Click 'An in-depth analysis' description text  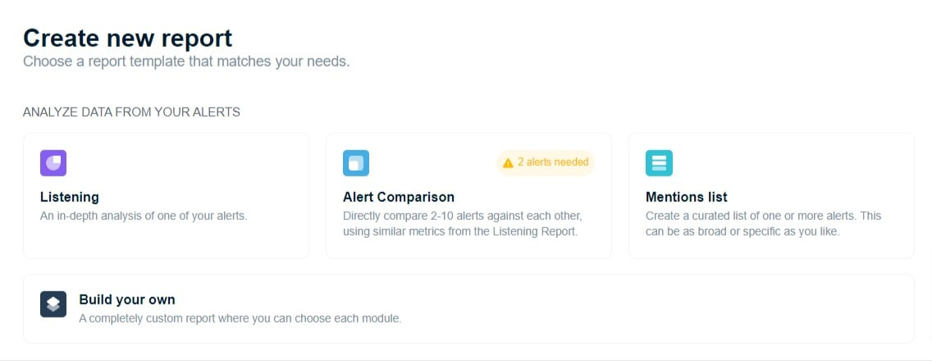[x=144, y=216]
